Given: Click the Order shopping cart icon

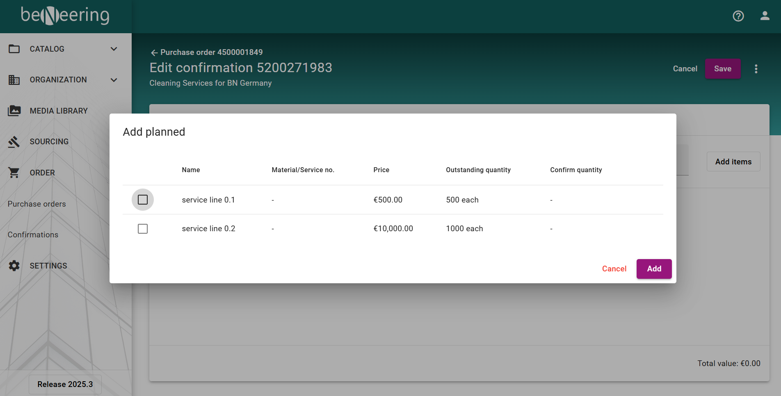Looking at the screenshot, I should click(14, 173).
